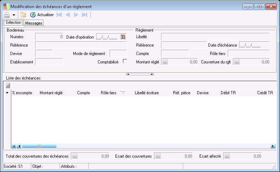Click the horizontal scrollbar left arrow
This screenshot has height=172, width=280.
click(19, 146)
